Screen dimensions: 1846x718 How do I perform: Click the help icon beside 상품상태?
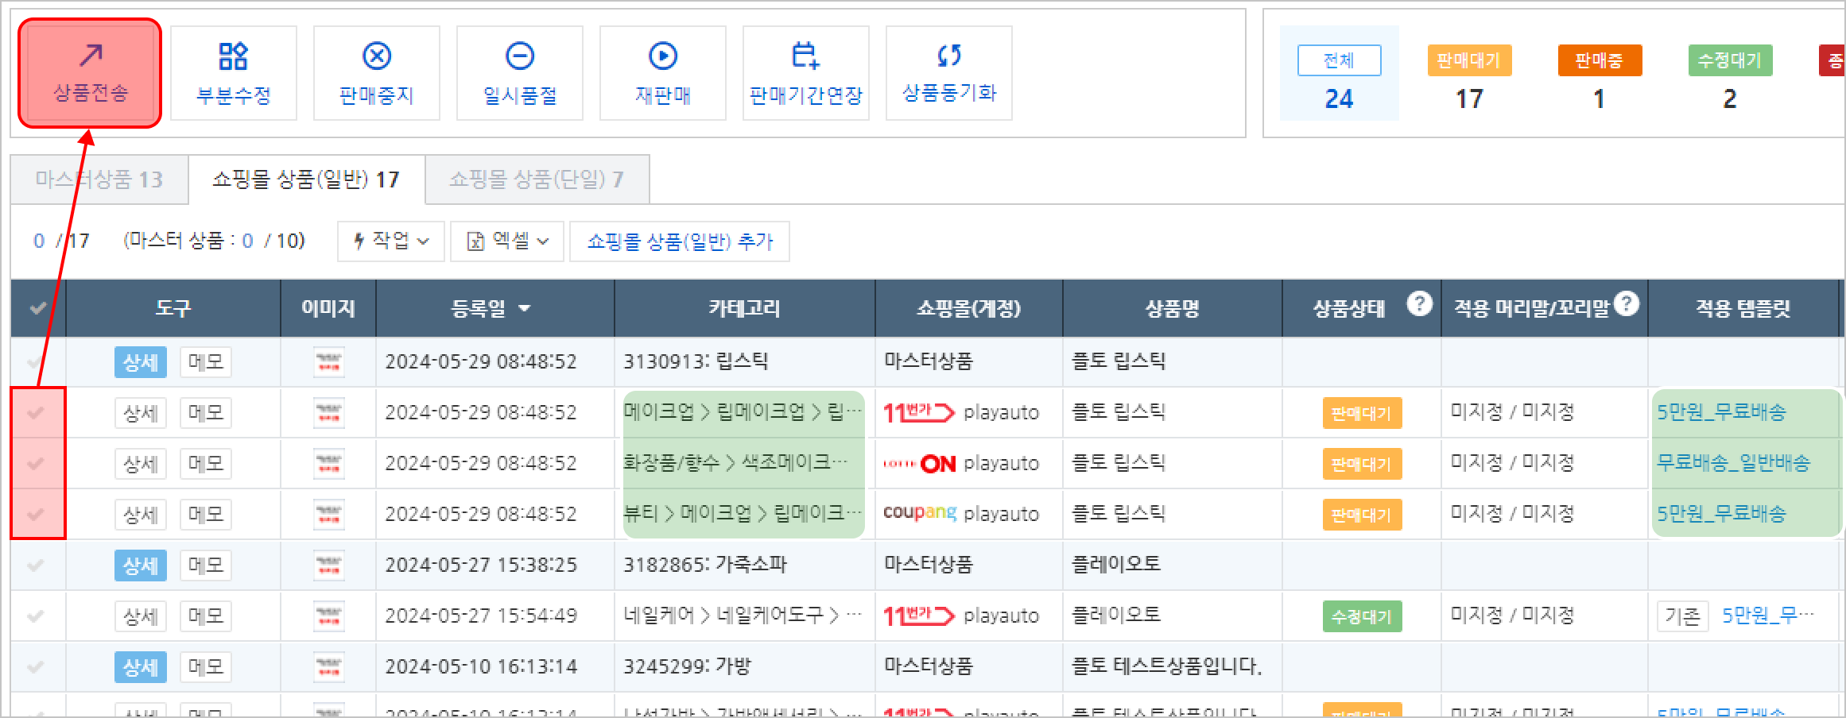1419,304
